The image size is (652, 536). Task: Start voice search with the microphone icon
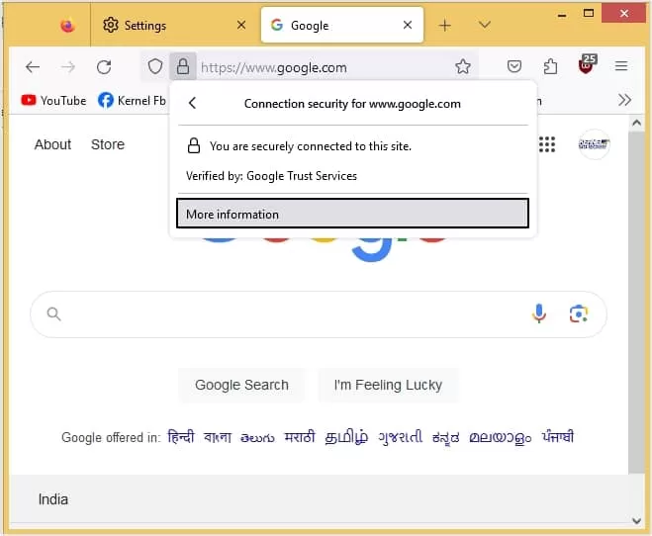pyautogui.click(x=539, y=313)
